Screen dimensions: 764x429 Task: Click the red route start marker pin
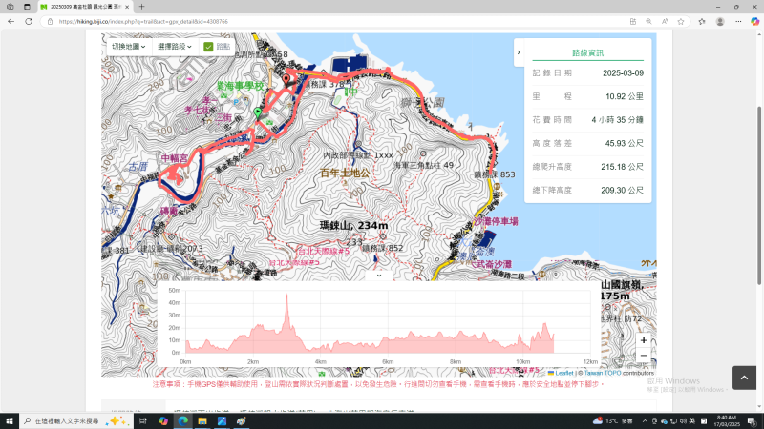pyautogui.click(x=285, y=79)
